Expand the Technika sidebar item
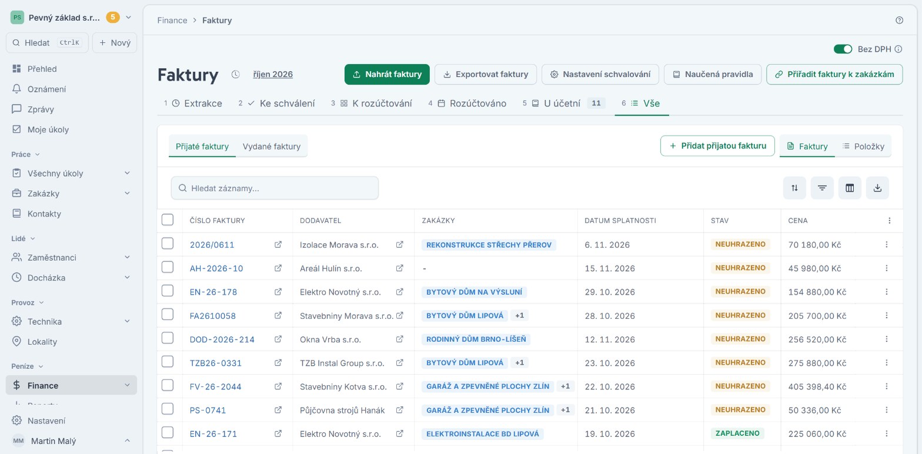 tap(127, 321)
